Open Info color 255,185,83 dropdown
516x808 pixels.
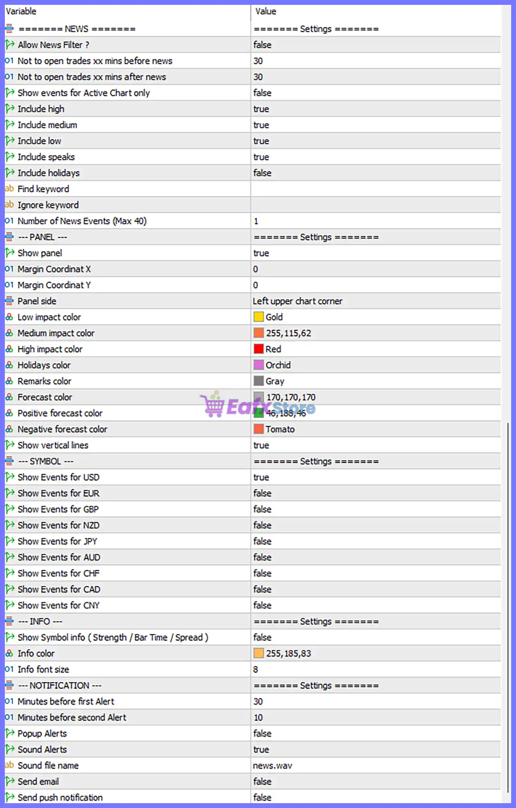tap(376, 653)
